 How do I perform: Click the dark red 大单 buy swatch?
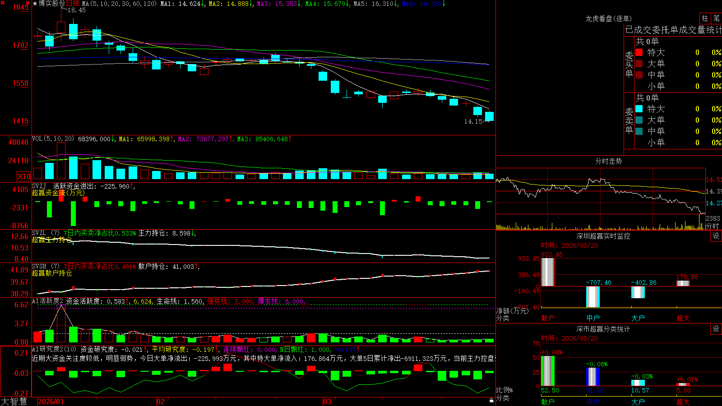pos(639,64)
